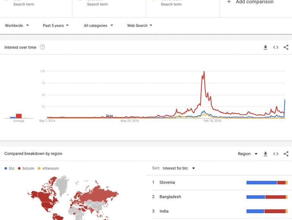This screenshot has height=220, width=292.
Task: Open the Worldwide location dropdown
Action: [x=17, y=25]
